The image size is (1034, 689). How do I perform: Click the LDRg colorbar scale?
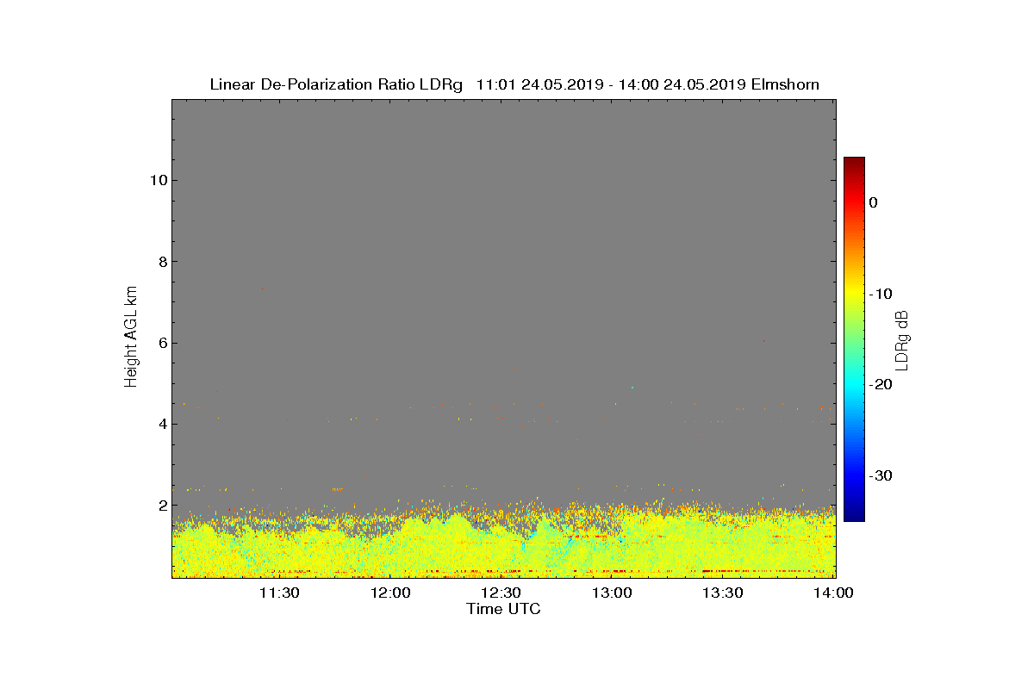tap(854, 339)
